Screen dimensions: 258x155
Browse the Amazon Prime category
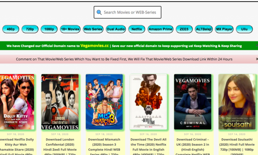pos(160,29)
